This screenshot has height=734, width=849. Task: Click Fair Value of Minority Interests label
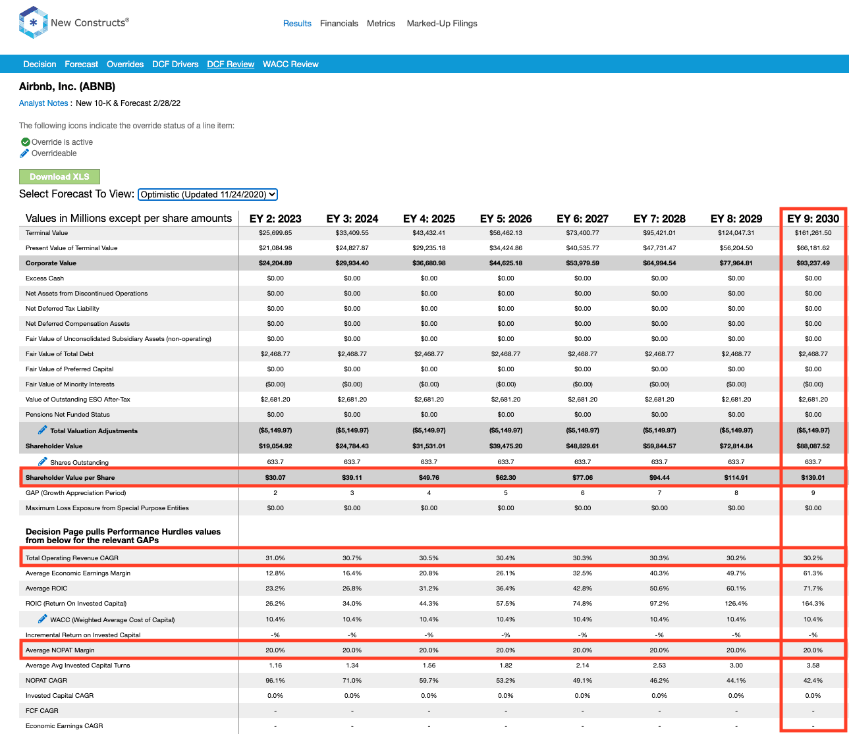(70, 384)
